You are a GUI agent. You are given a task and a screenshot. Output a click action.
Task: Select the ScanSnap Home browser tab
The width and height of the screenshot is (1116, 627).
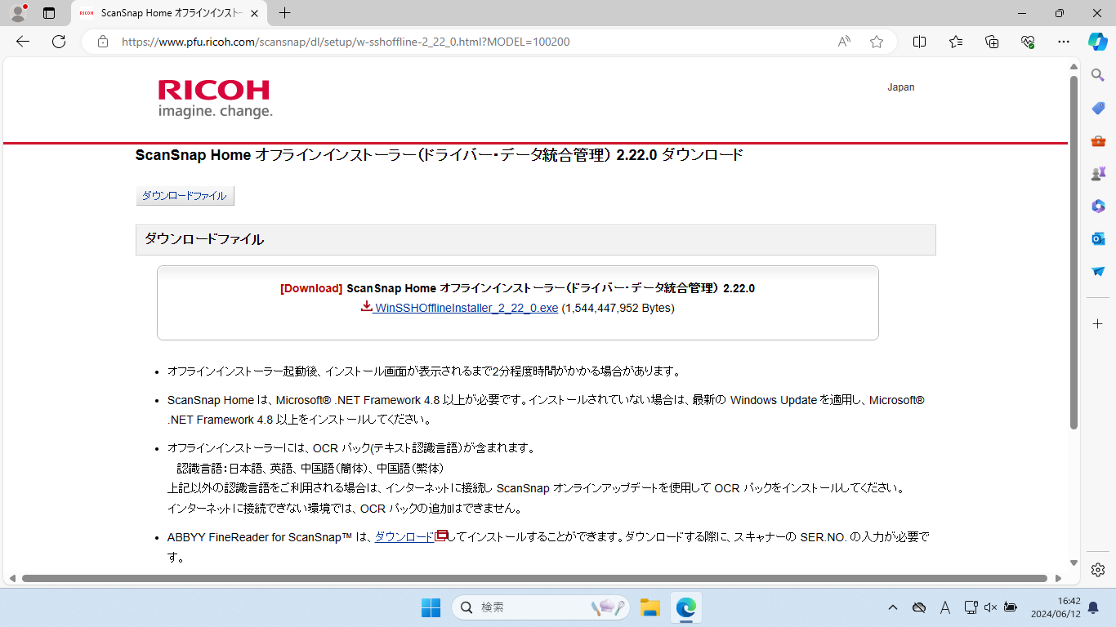(x=170, y=13)
